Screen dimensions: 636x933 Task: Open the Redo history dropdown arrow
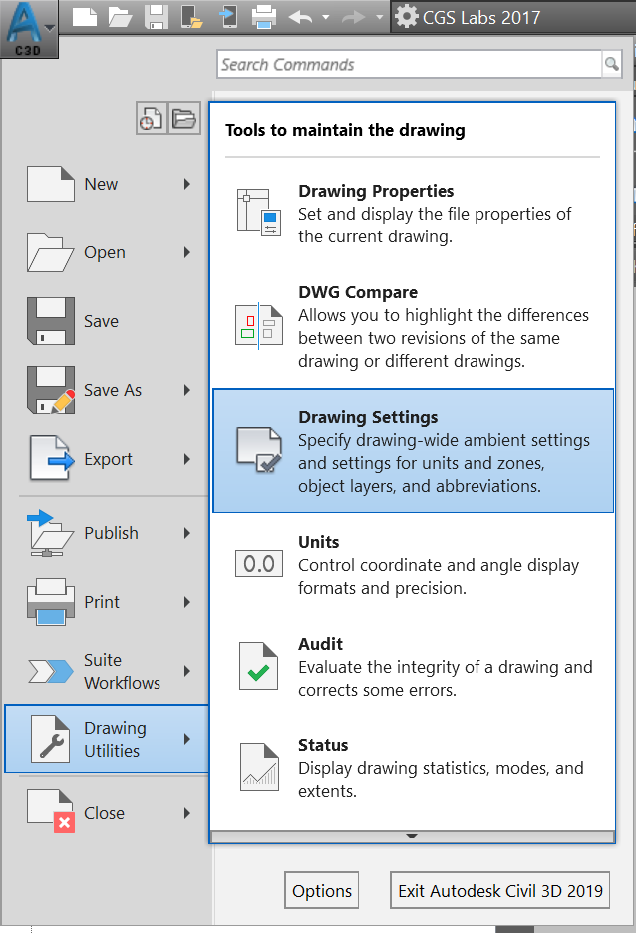[379, 17]
